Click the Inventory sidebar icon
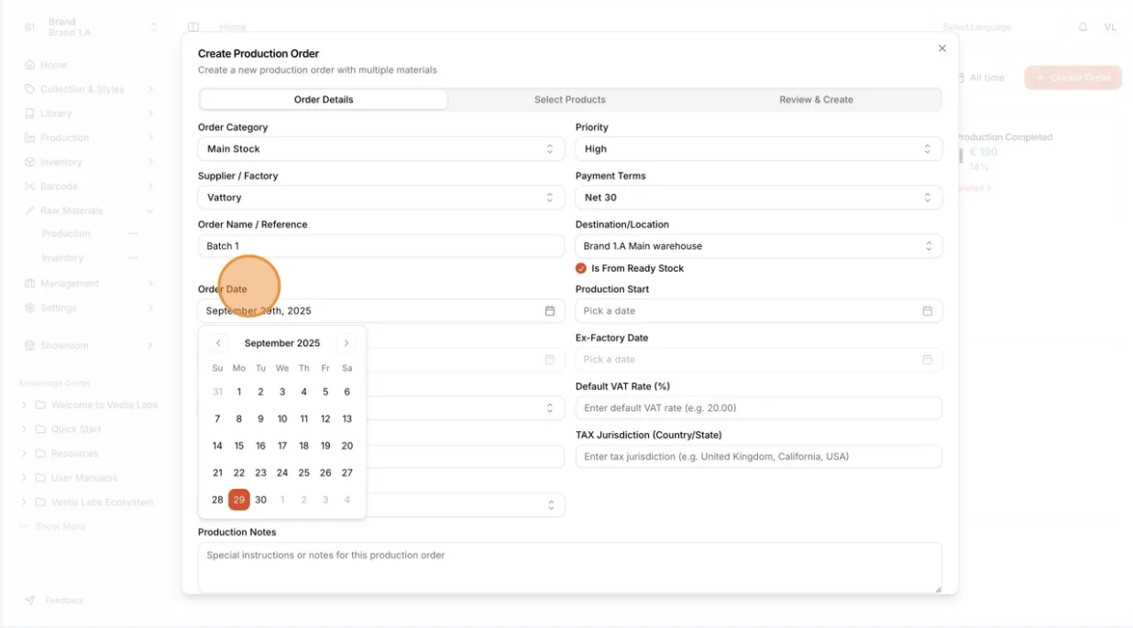Viewport: 1133px width, 628px height. 30,162
